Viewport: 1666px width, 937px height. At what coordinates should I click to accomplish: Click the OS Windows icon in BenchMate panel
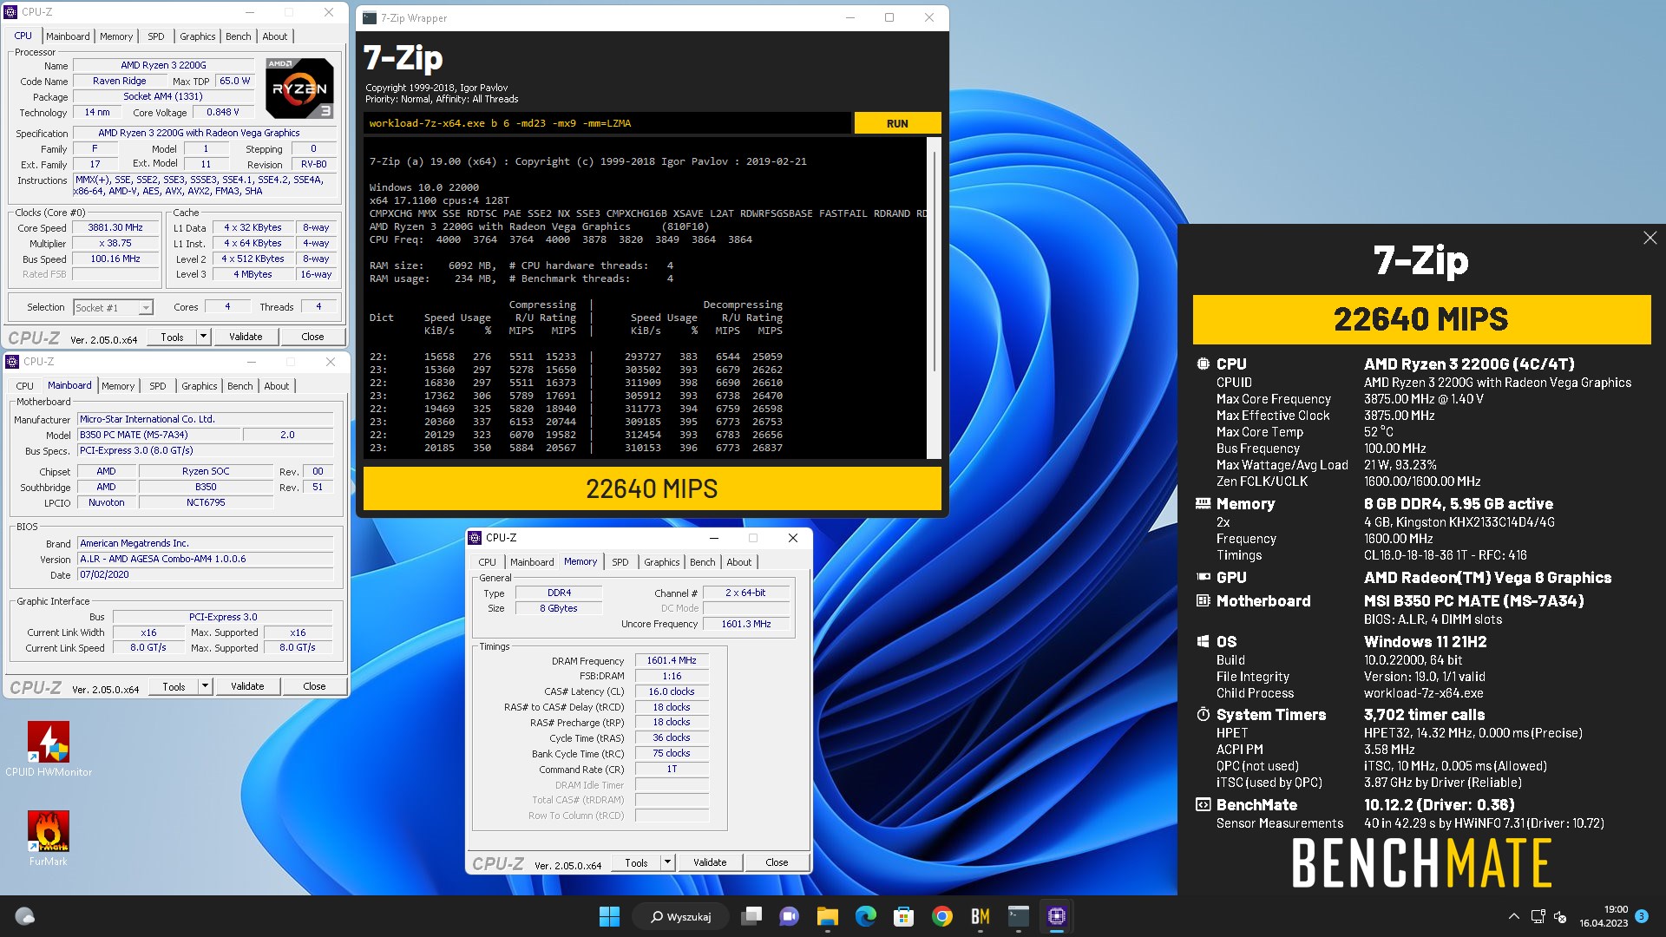point(1204,641)
